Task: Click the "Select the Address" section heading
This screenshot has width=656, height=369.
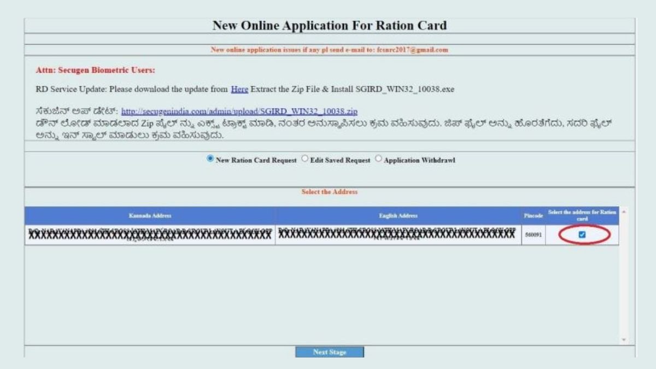Action: pos(329,192)
